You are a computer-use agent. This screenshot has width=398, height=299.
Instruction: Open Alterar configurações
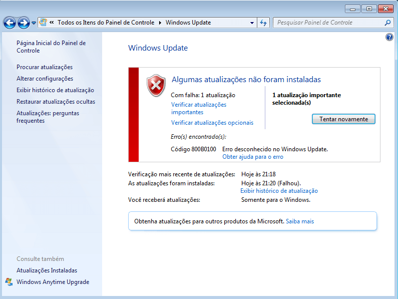[x=45, y=79]
